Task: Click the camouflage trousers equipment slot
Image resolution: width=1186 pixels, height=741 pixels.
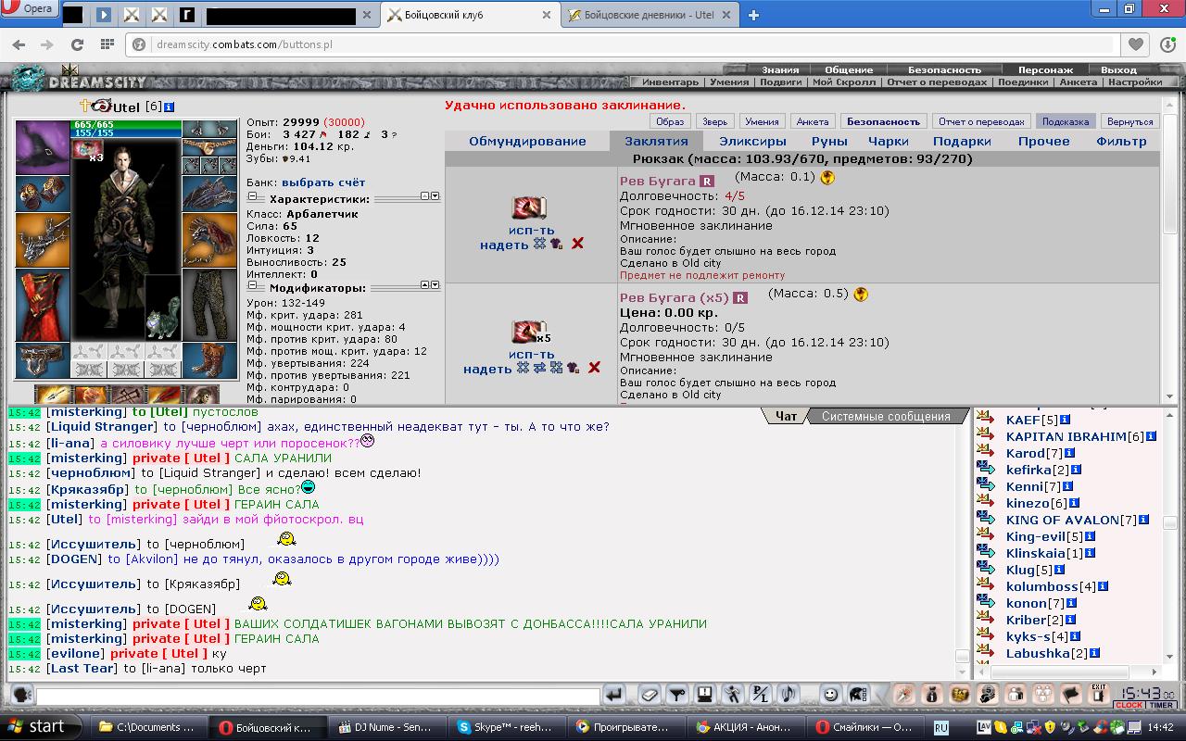Action: coord(209,305)
